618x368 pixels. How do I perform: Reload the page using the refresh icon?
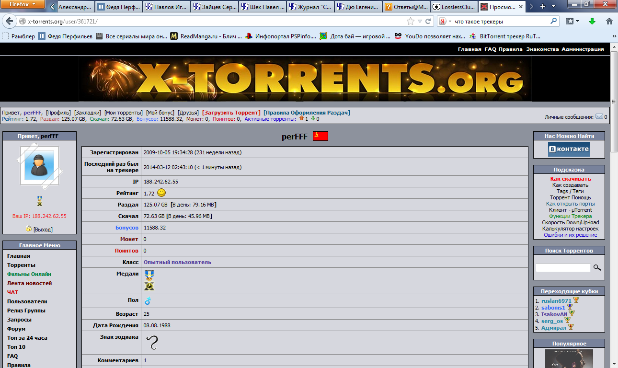coord(428,21)
